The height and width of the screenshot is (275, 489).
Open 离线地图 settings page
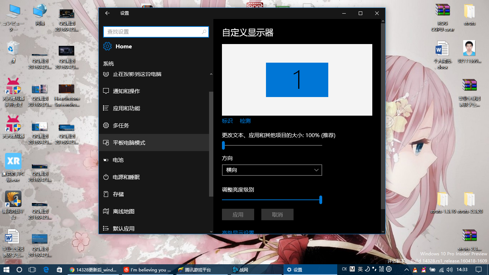coord(154,211)
